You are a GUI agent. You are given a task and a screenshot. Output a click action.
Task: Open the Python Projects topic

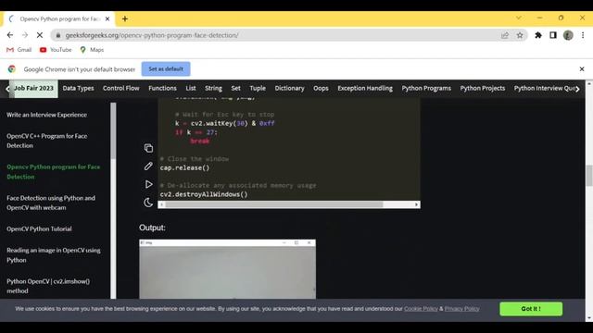(x=483, y=89)
